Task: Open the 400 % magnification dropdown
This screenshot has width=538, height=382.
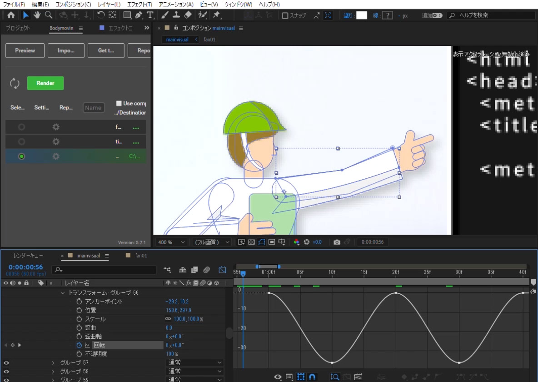Action: click(x=171, y=242)
